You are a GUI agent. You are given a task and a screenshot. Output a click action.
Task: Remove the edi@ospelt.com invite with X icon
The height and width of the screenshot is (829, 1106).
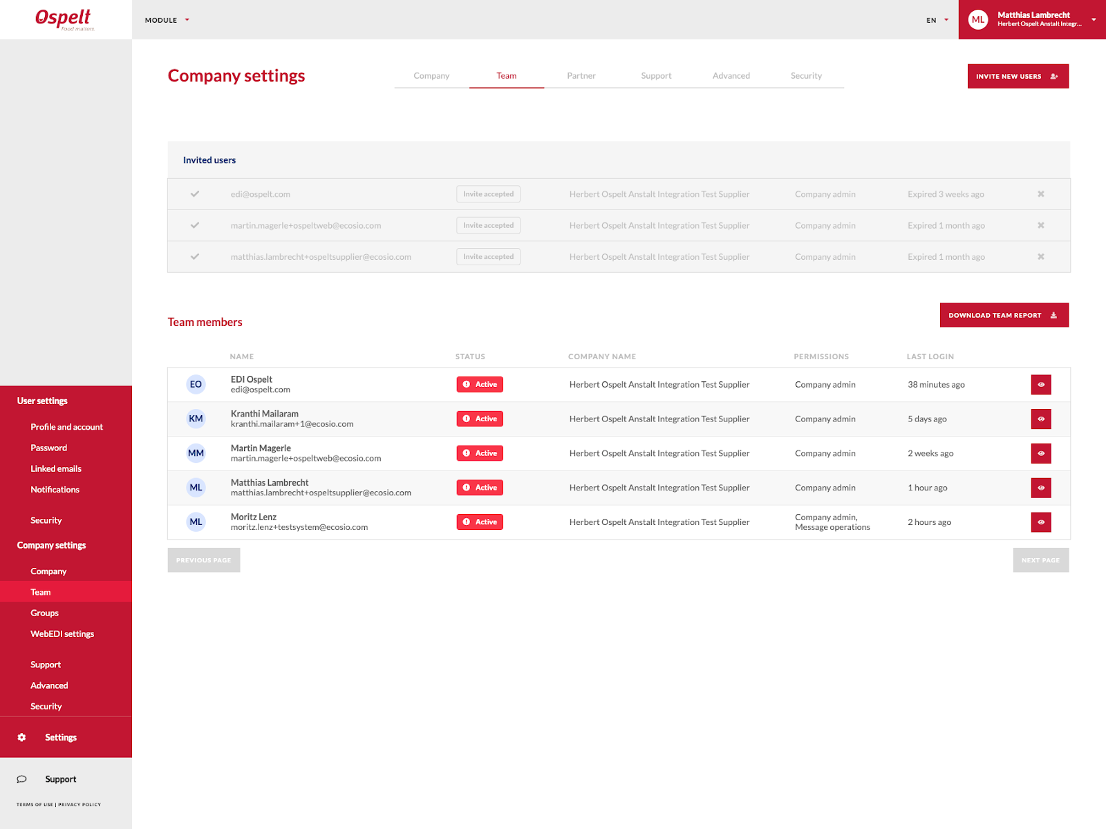[x=1040, y=194]
